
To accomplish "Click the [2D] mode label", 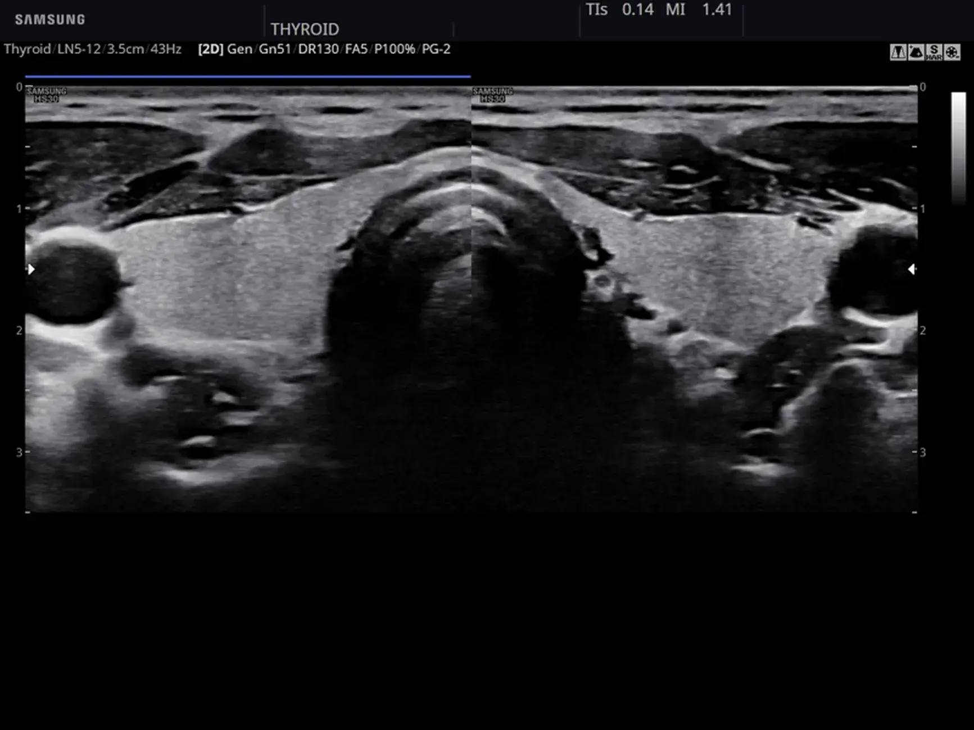I will 211,49.
